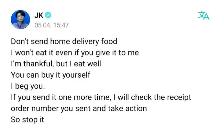Click the line "I won't eat it even if you give it to me"
Image resolution: width=220 pixels, height=135 pixels.
[x=75, y=53]
